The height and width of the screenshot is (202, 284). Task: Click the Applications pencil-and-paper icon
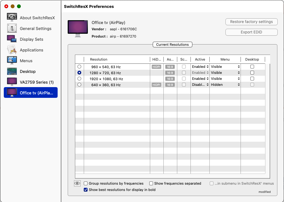click(12, 50)
